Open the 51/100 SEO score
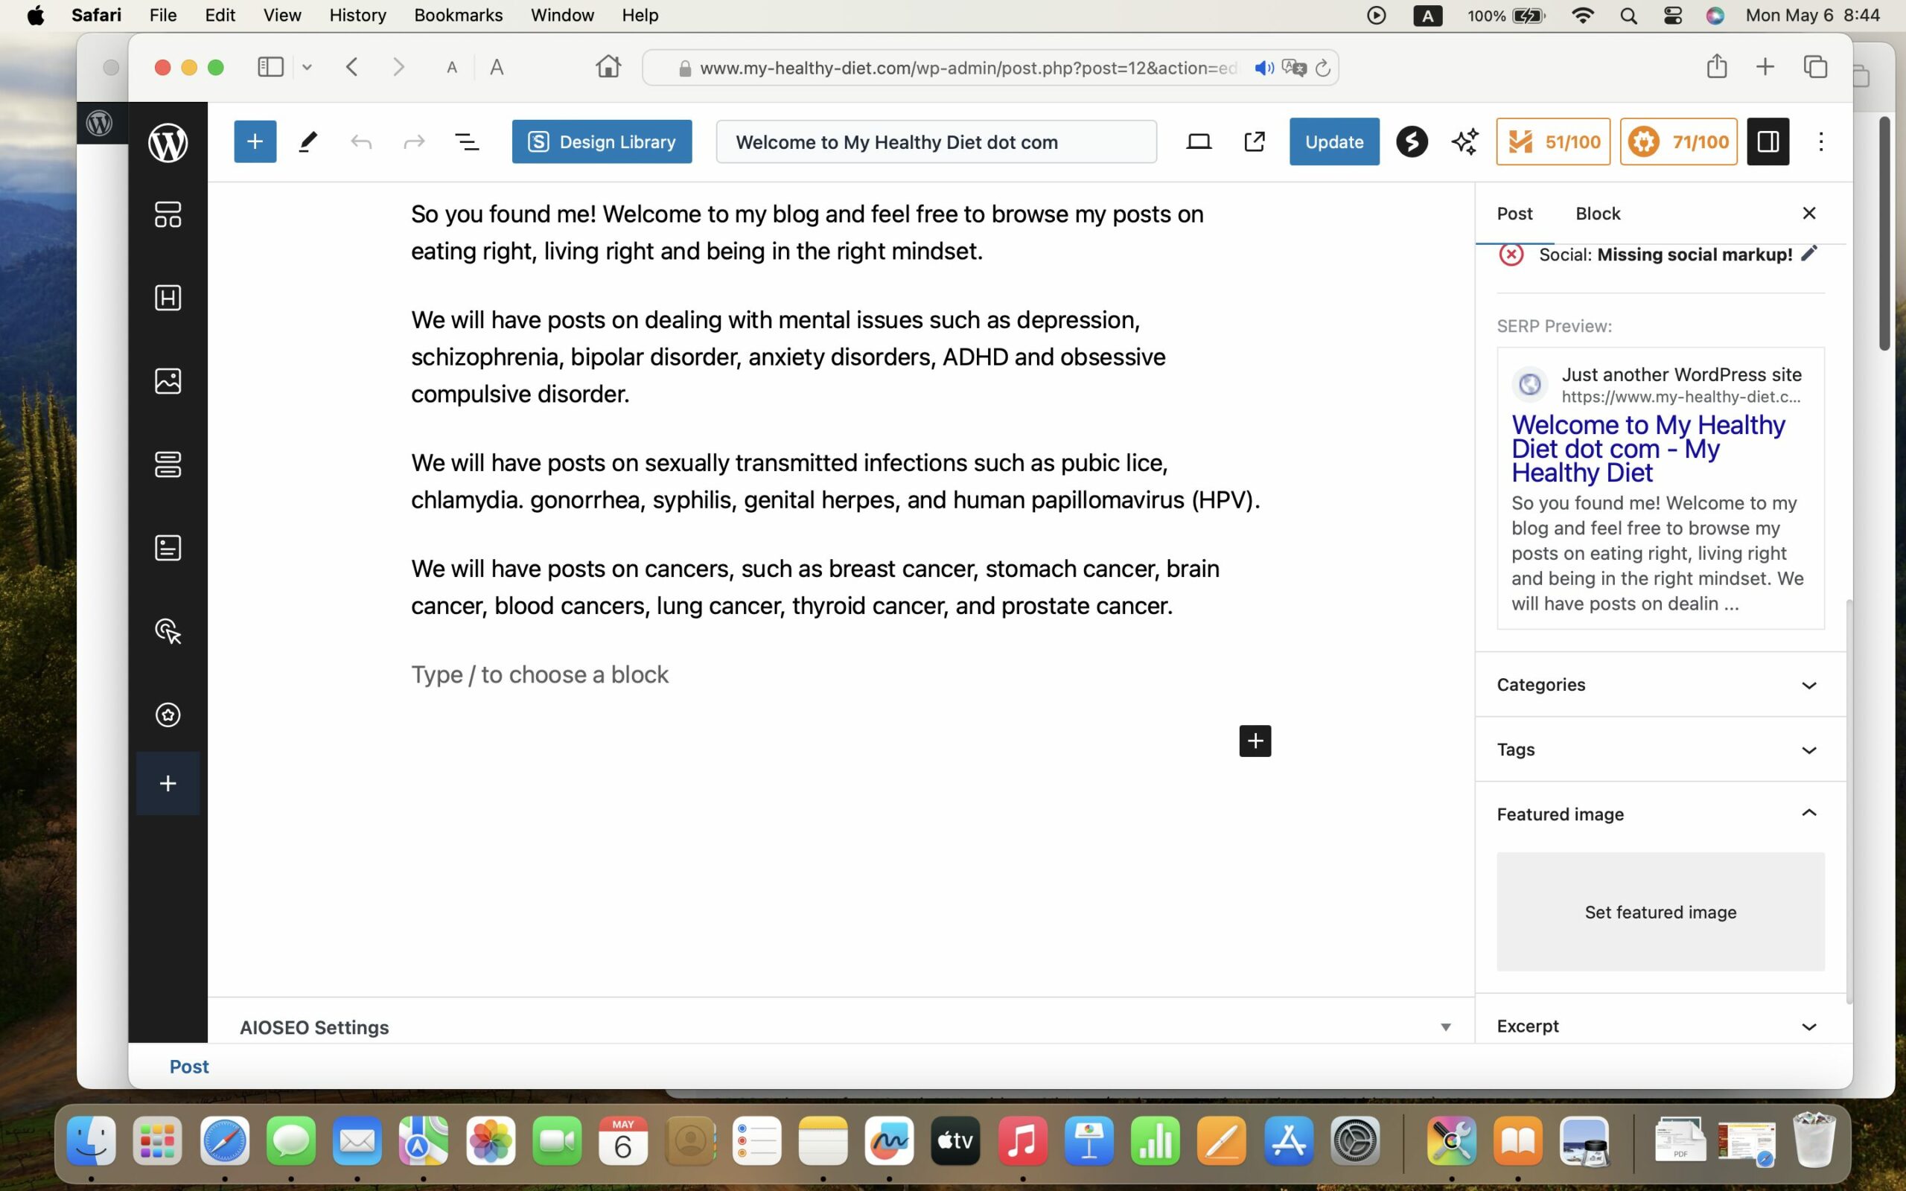Screen dimensions: 1906x1191 pyautogui.click(x=1553, y=141)
